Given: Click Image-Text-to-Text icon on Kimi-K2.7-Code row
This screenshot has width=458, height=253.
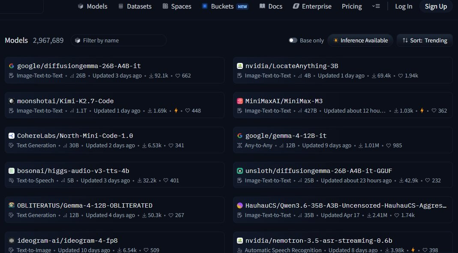Looking at the screenshot, I should pos(12,110).
